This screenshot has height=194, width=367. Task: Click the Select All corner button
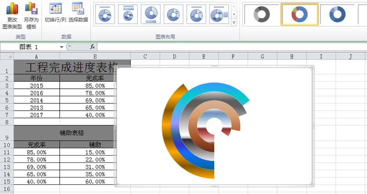[7, 56]
